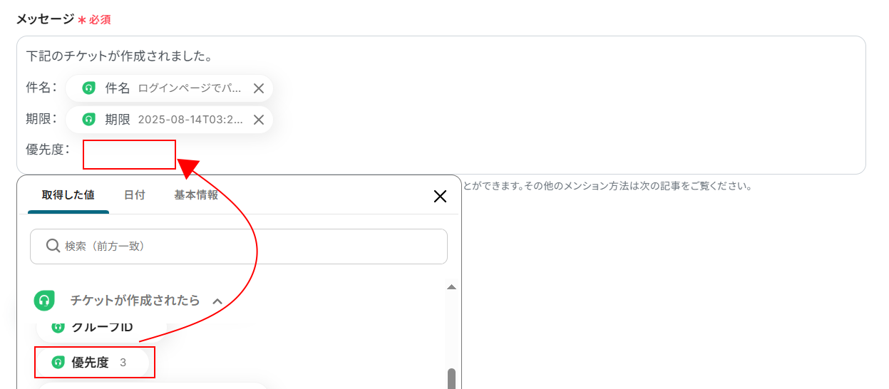This screenshot has width=889, height=389.
Task: Choose the グループID value item
Action: click(x=102, y=327)
